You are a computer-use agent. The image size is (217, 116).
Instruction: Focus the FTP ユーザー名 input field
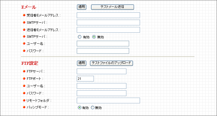click(x=101, y=86)
